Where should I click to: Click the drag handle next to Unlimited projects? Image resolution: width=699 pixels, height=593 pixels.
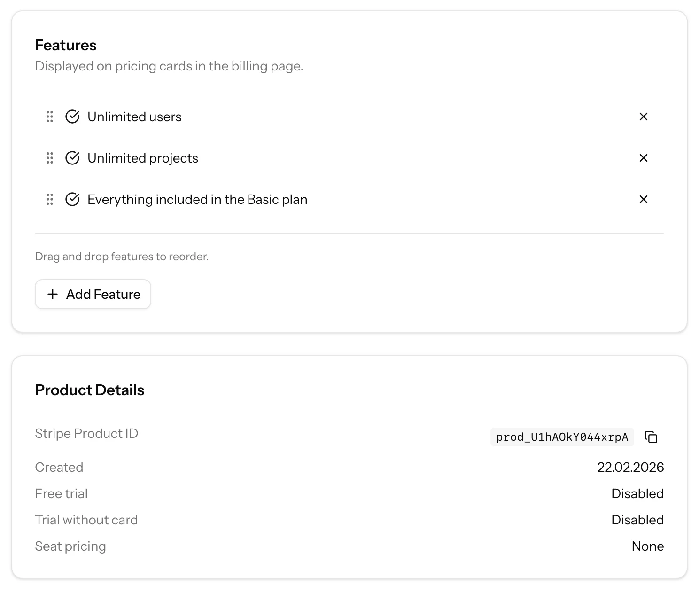(x=50, y=158)
